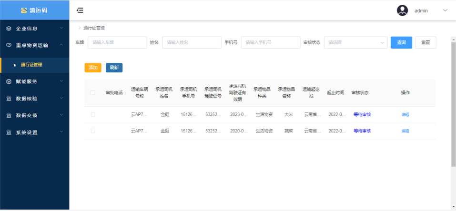Select 通行证管理 in the sidebar
Screen dimensions: 456x211
[31, 65]
